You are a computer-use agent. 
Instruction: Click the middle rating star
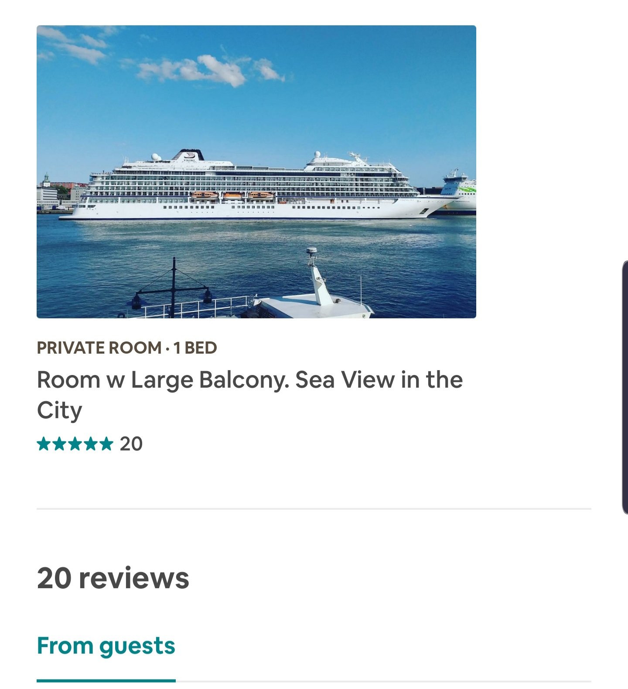click(75, 444)
